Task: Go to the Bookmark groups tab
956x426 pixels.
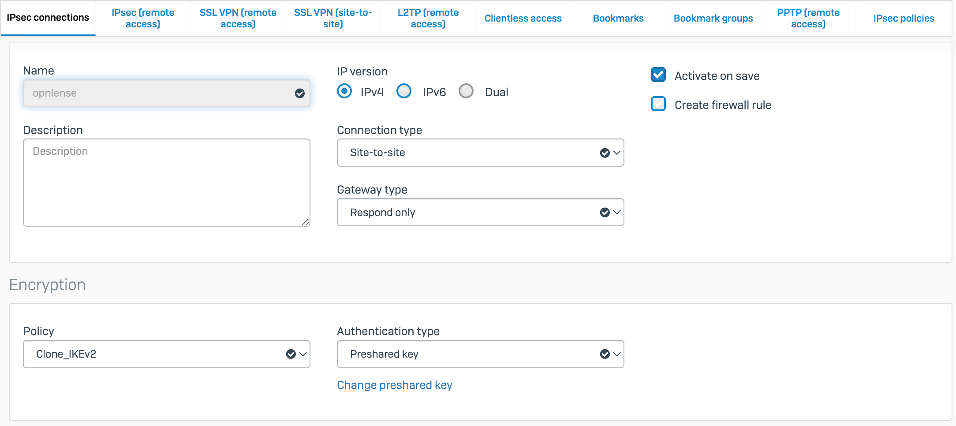Action: click(713, 19)
